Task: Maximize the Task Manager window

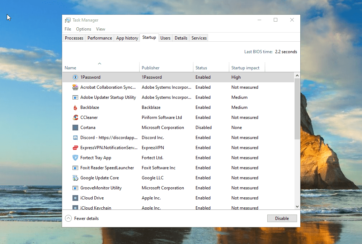Action: pyautogui.click(x=276, y=20)
